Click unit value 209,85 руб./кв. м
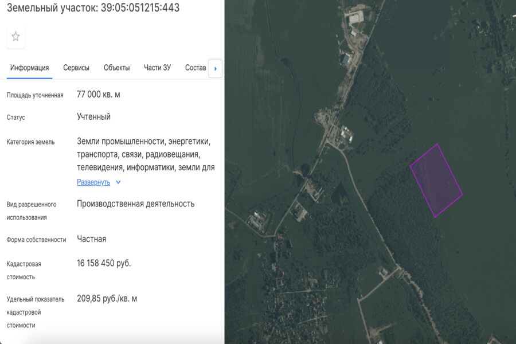 [x=107, y=299]
